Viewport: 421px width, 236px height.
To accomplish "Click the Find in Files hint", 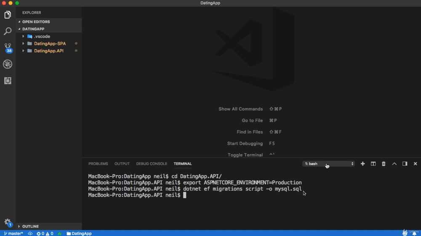I will 259,132.
